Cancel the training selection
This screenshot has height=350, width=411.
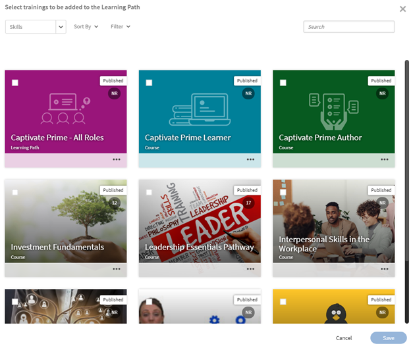click(344, 338)
